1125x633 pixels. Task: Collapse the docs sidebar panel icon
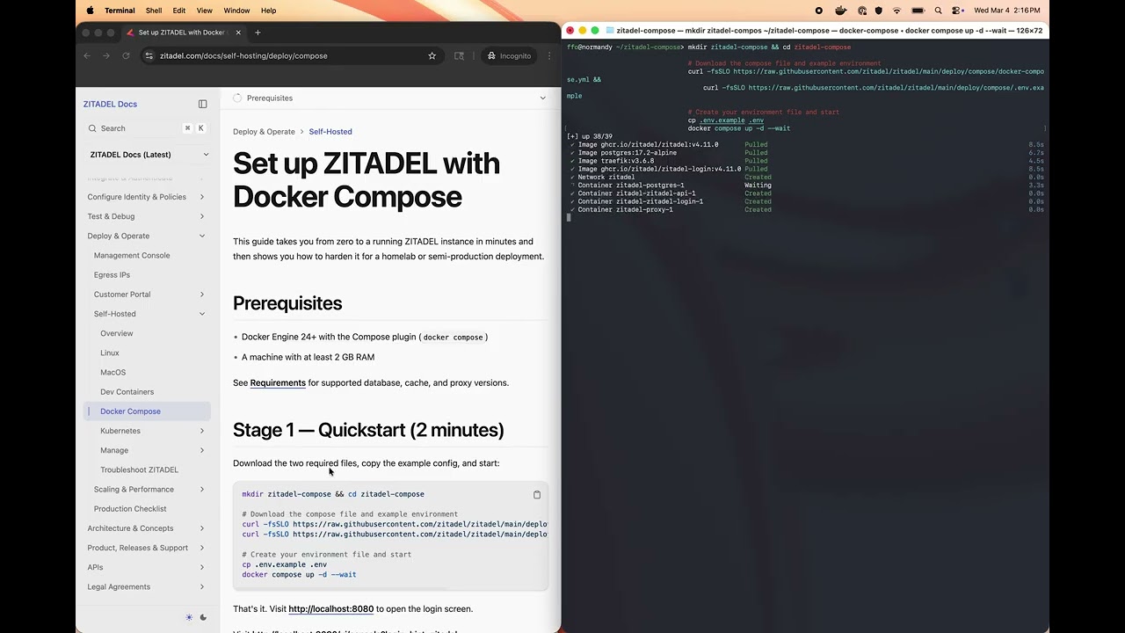pos(203,104)
